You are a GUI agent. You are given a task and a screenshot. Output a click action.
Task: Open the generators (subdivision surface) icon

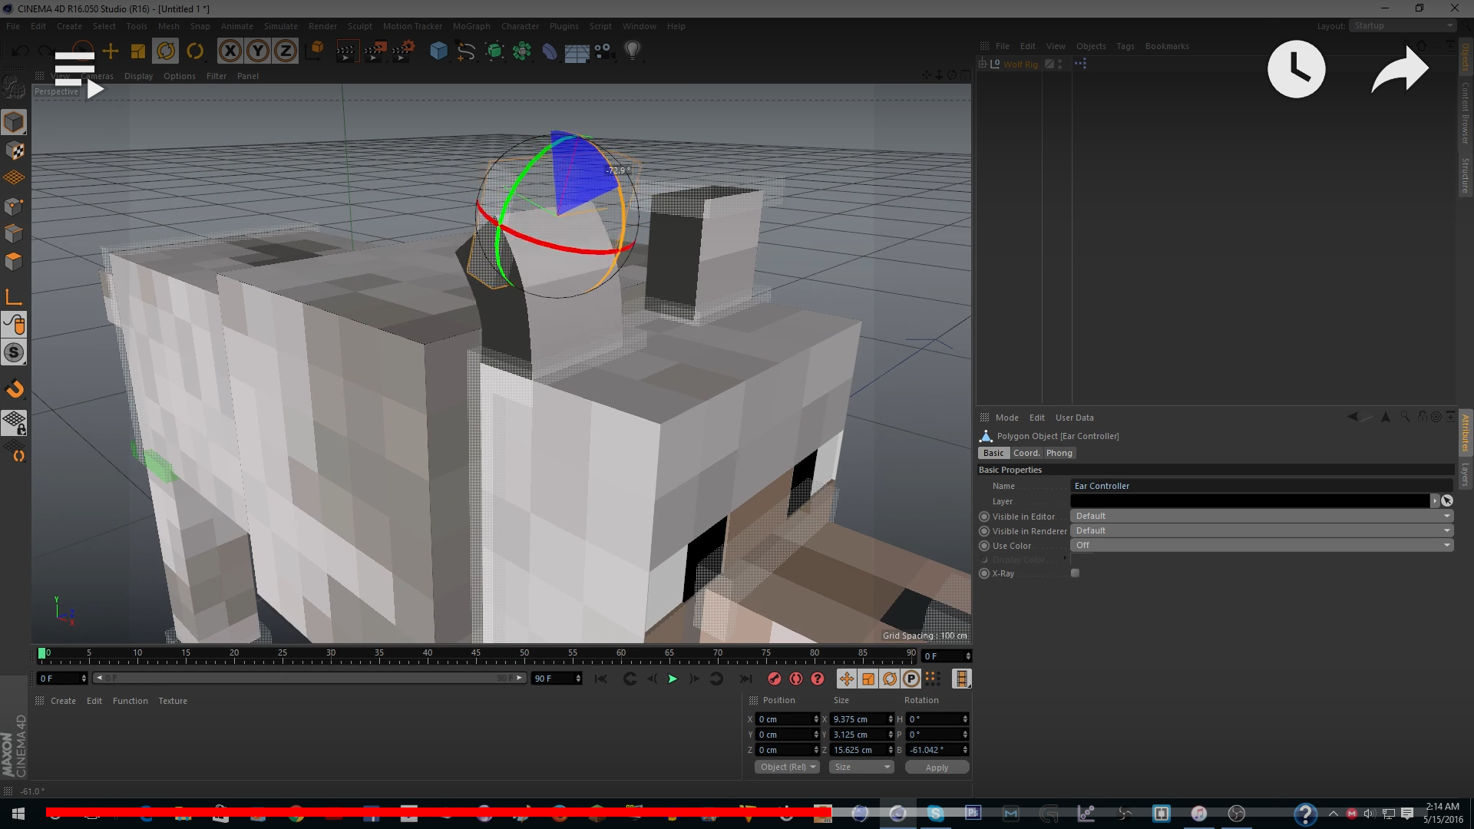point(494,51)
